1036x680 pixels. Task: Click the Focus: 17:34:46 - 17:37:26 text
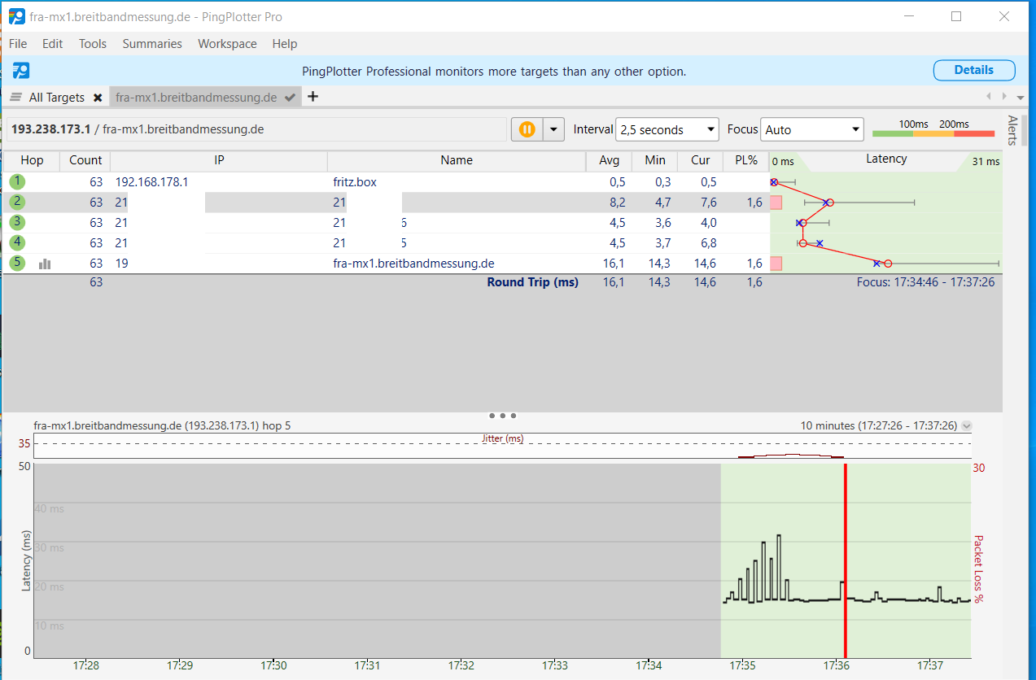click(x=925, y=282)
